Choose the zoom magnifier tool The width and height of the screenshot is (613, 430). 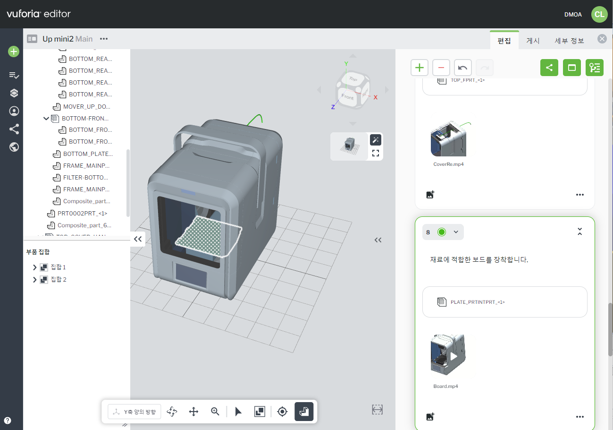(x=215, y=412)
